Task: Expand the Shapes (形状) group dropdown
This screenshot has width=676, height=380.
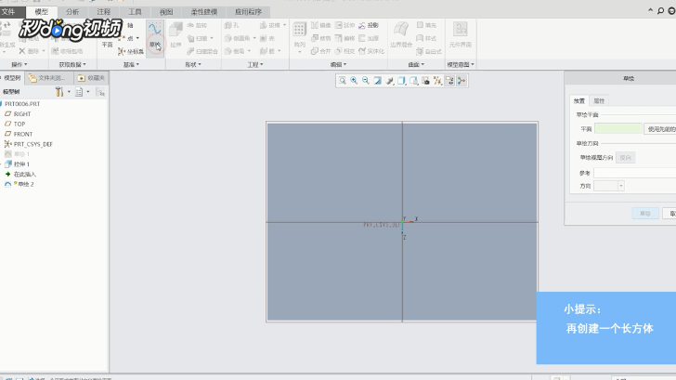Action: pos(193,64)
